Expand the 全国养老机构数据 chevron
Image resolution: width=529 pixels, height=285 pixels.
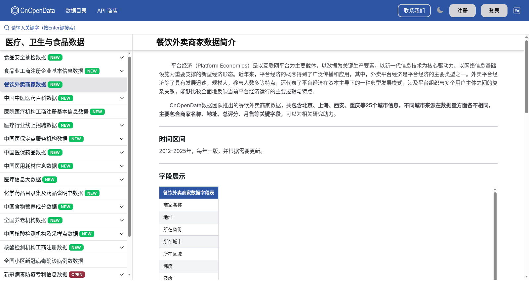click(x=122, y=220)
